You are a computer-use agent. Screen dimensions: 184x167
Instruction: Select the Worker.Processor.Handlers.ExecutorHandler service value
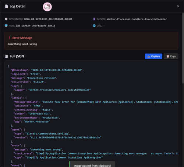point(137,19)
